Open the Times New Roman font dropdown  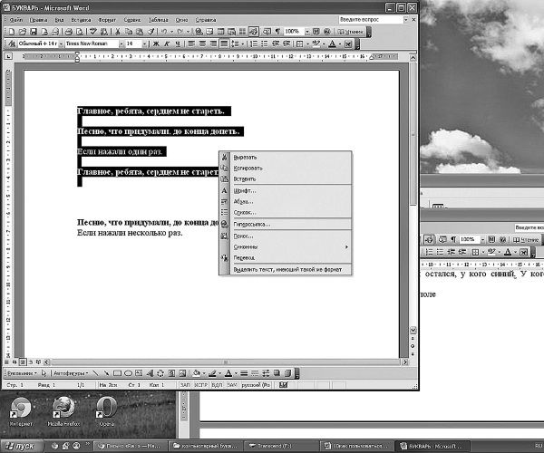pyautogui.click(x=91, y=43)
